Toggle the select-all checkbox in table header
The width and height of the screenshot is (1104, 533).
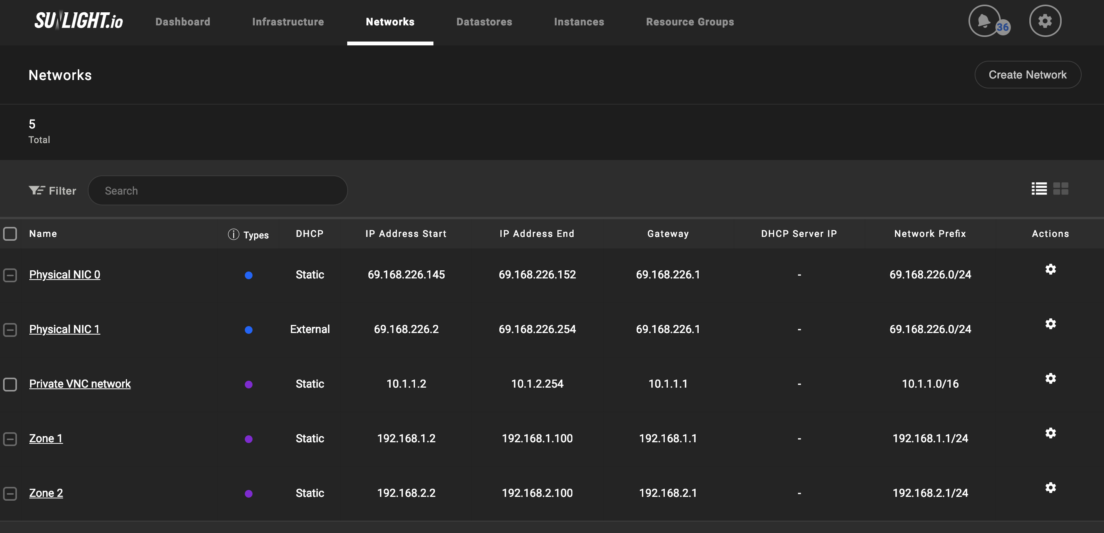point(10,234)
